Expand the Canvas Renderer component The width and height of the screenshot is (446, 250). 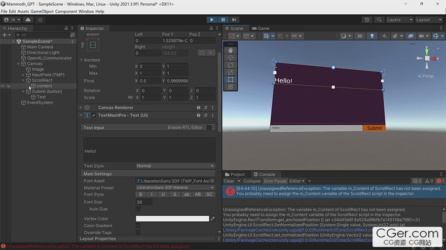click(81, 108)
